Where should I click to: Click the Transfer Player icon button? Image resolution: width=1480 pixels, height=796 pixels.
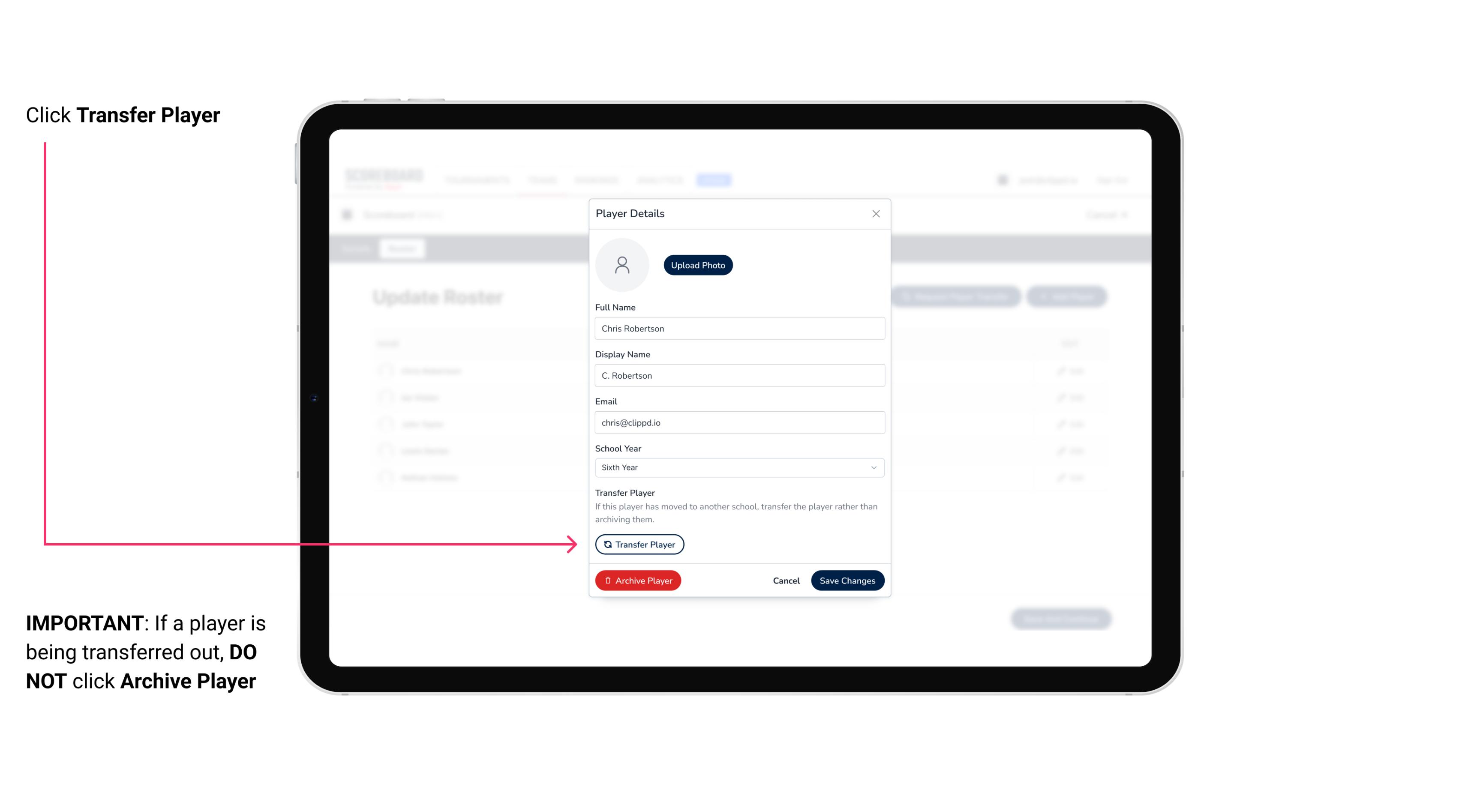pyautogui.click(x=639, y=544)
